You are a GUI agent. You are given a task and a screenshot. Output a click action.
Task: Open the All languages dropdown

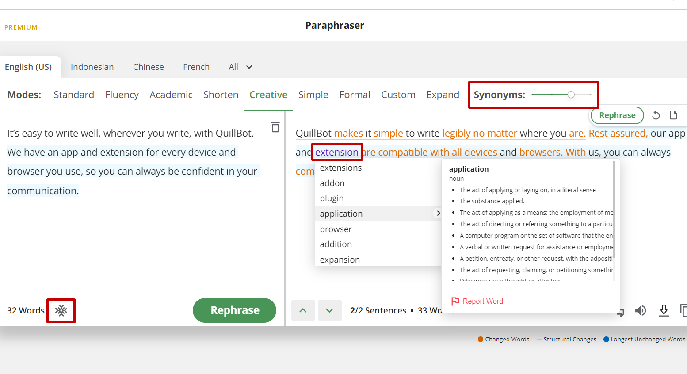240,67
